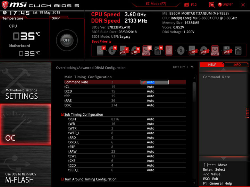250x187 pixels.
Task: Toggle the XMP OFF round button
Action: [x=67, y=40]
